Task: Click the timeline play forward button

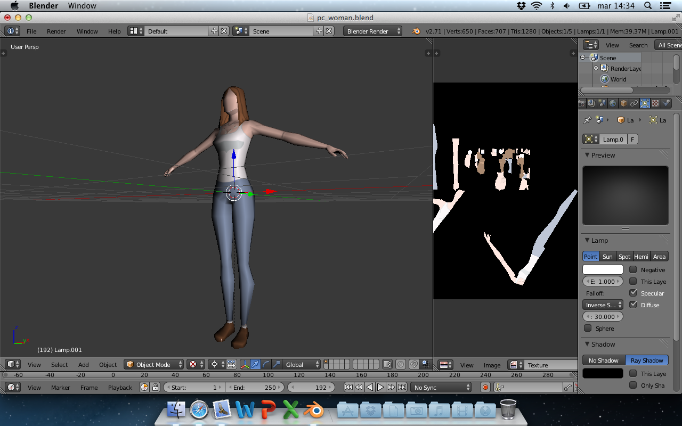Action: (380, 387)
